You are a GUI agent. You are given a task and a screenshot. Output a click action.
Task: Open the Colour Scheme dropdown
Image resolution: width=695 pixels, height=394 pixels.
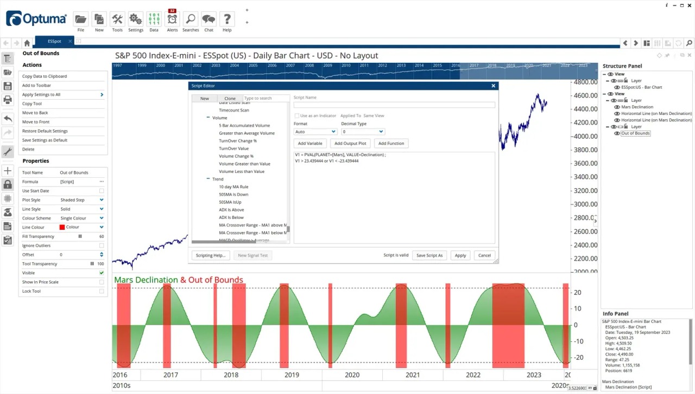coord(102,218)
